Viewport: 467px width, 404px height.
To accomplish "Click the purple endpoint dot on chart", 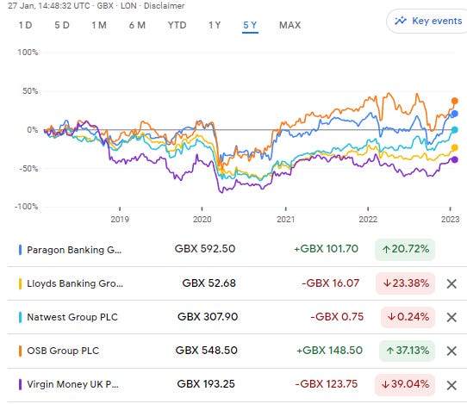I will tap(454, 159).
